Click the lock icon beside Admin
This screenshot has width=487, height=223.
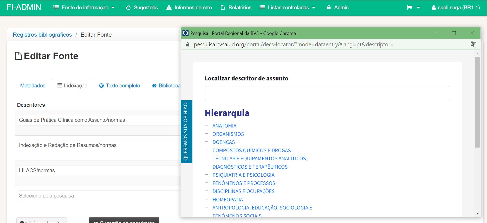[x=329, y=8]
